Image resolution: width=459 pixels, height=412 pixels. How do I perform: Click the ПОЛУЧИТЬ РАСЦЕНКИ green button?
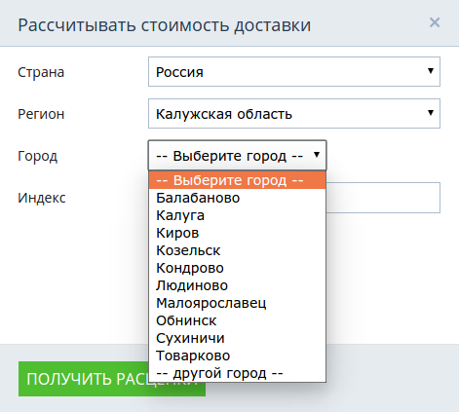pyautogui.click(x=112, y=379)
